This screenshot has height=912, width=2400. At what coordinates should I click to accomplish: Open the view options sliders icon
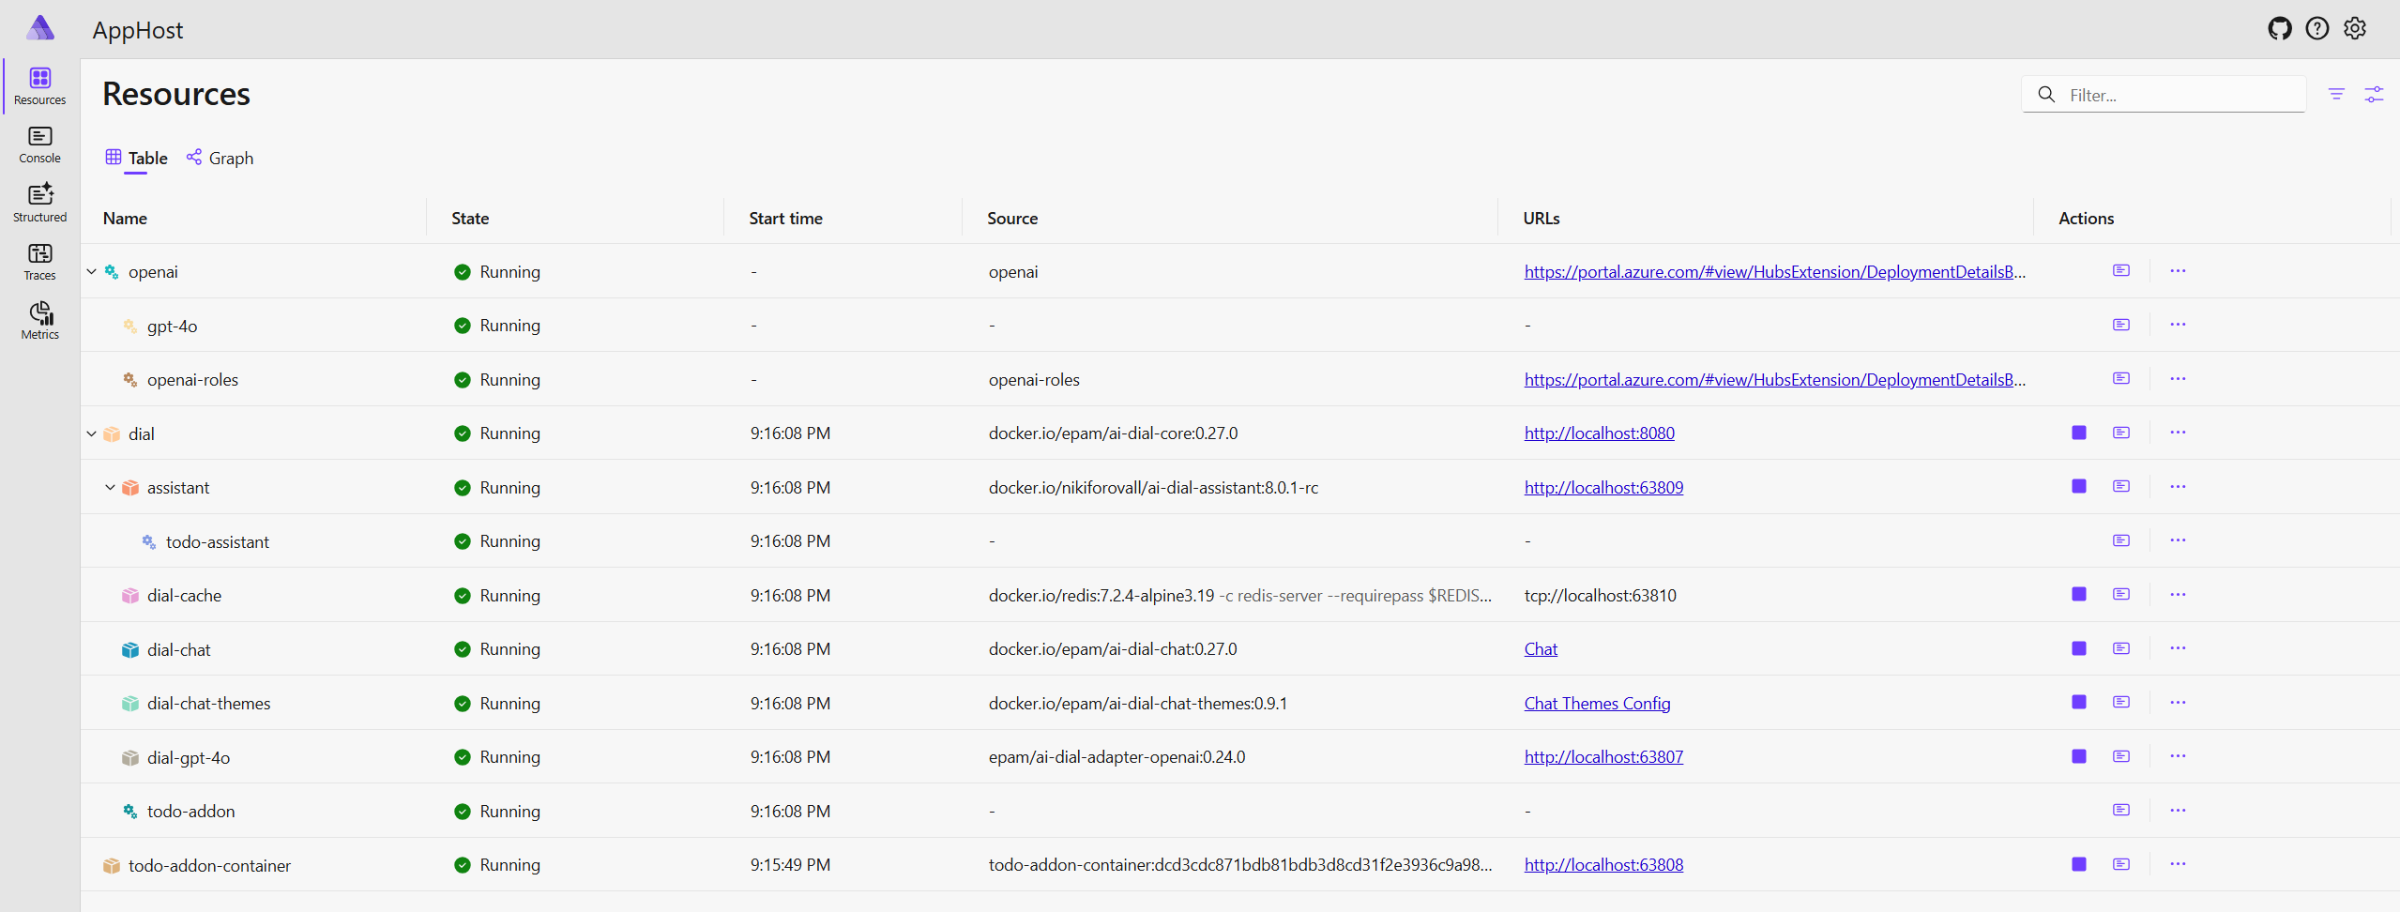2374,95
